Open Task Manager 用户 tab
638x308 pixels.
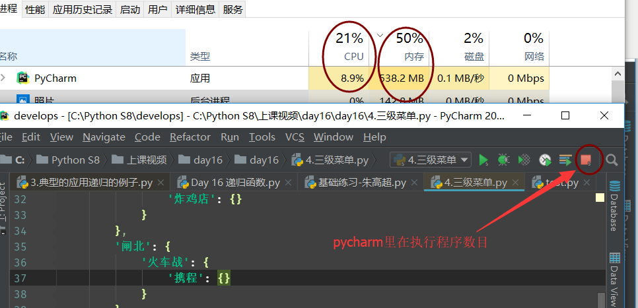click(158, 10)
